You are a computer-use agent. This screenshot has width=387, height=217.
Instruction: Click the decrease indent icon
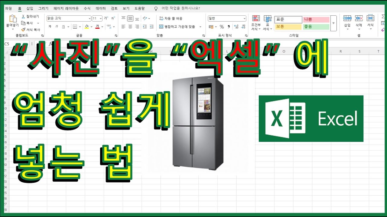pos(145,27)
